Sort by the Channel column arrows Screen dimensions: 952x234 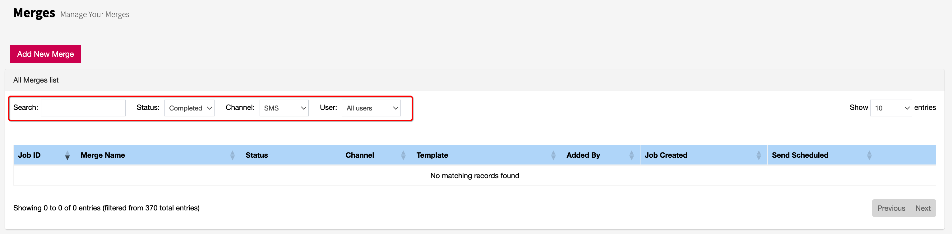point(403,155)
